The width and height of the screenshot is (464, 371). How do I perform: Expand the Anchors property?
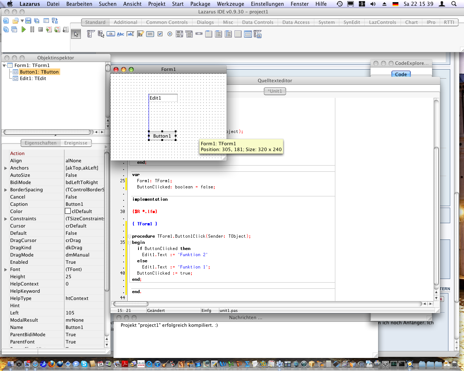click(x=5, y=168)
